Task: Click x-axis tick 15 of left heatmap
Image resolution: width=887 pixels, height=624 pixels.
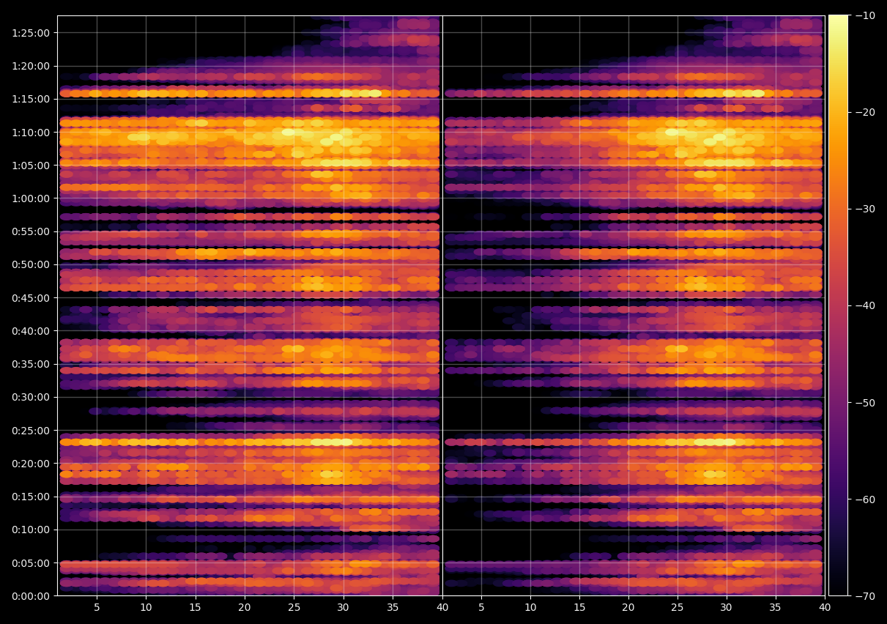Action: (195, 608)
